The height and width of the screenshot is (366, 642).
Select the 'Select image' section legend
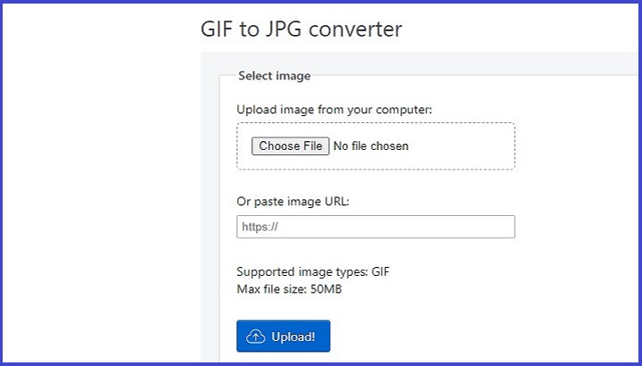(x=274, y=77)
